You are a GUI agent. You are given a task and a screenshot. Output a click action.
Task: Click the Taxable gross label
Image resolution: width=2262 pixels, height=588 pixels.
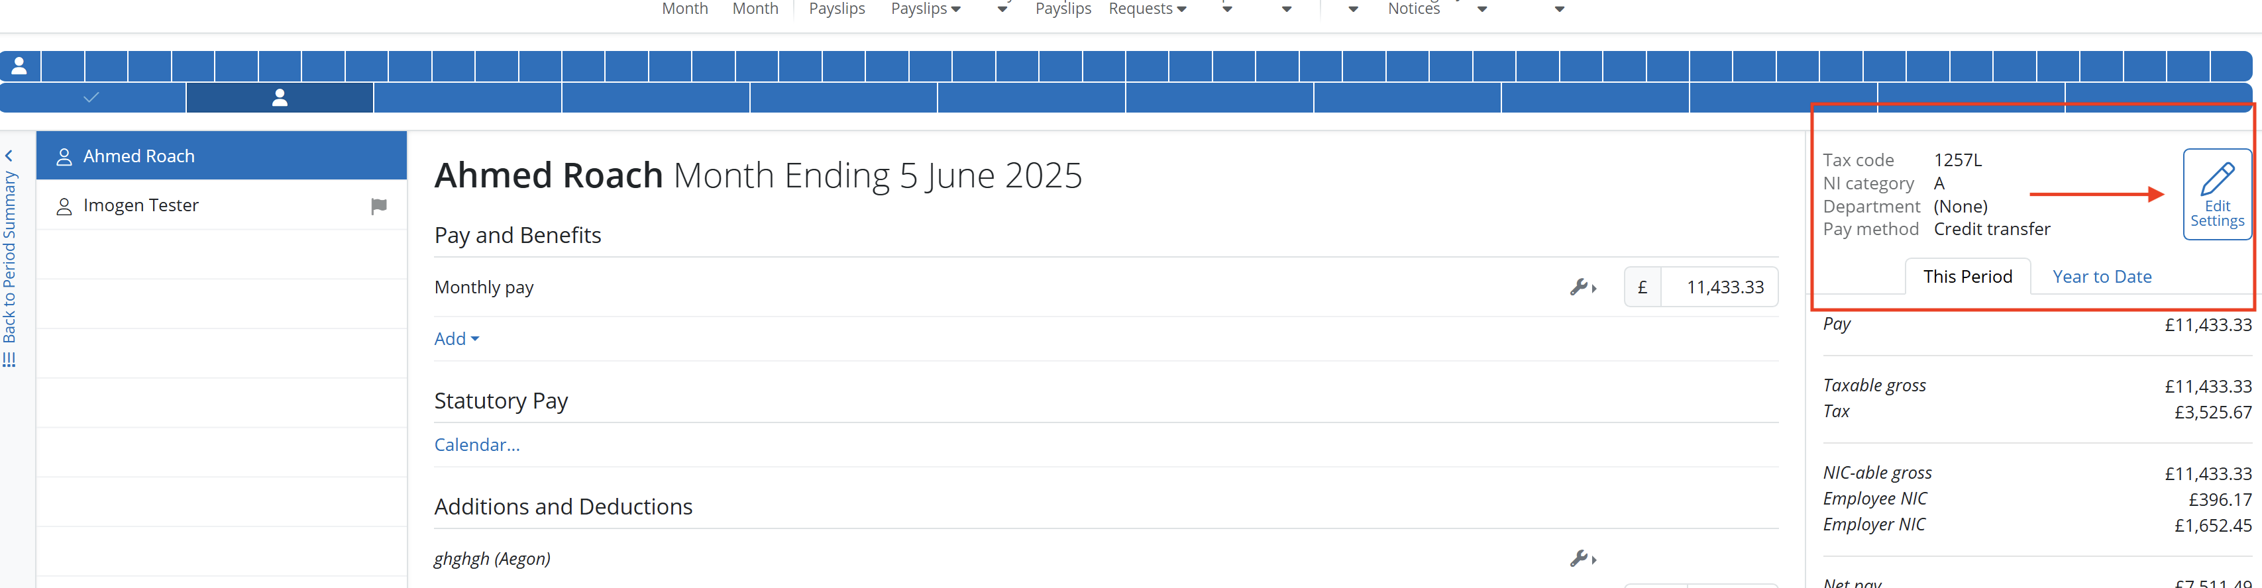[1874, 385]
